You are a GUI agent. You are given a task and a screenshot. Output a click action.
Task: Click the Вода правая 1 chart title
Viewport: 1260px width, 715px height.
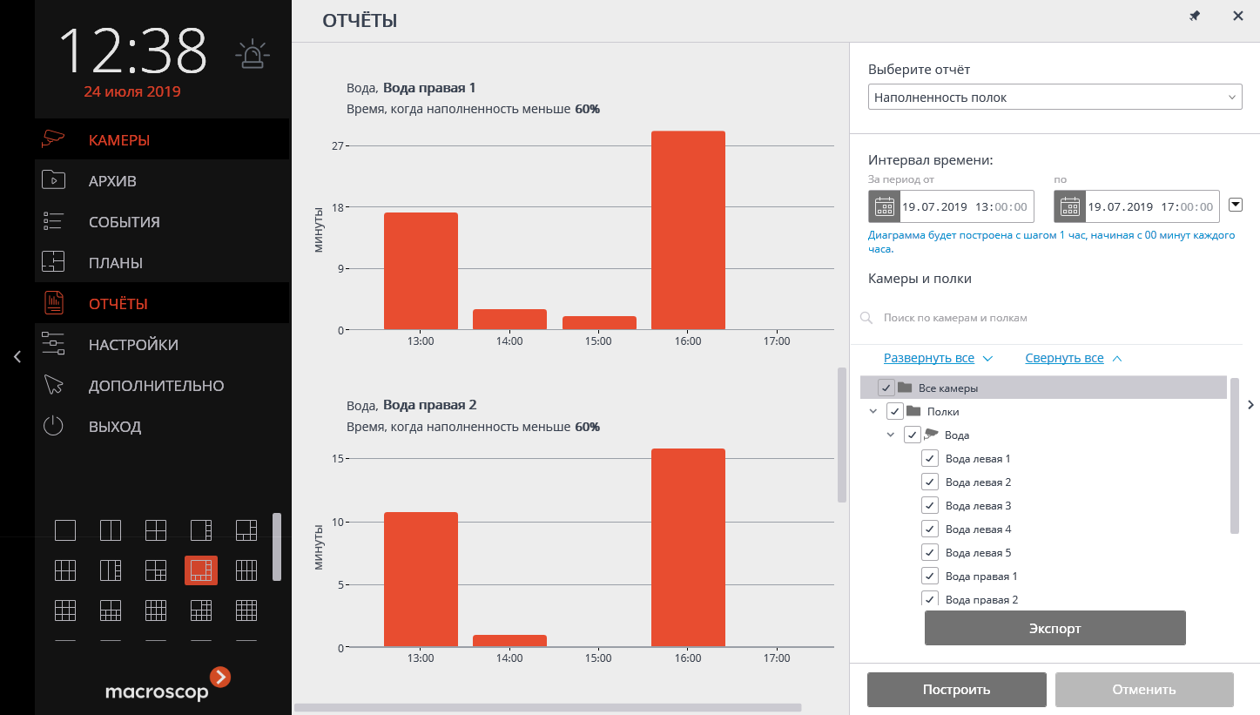click(x=411, y=88)
